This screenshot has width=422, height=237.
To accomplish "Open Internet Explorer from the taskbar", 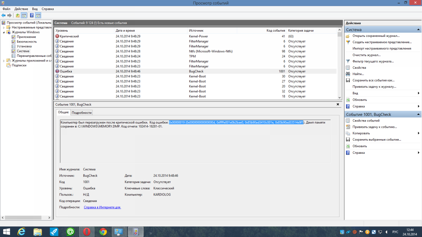I will (x=22, y=231).
